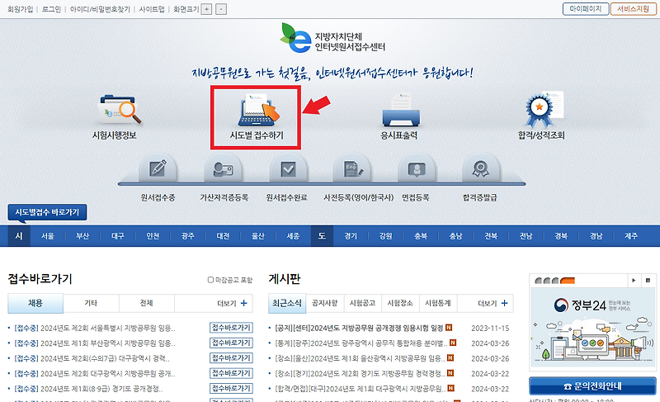Select 인천 in region bar

click(x=153, y=236)
